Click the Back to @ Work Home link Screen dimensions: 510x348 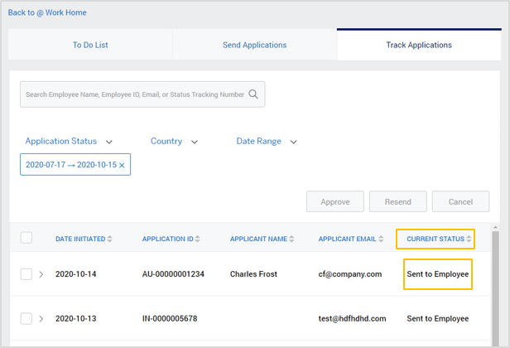click(x=47, y=12)
